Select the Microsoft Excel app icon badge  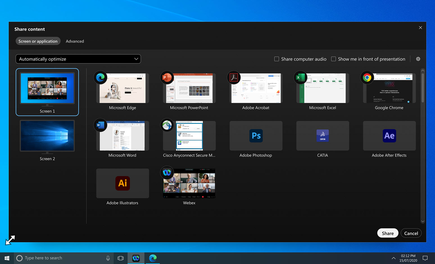(x=300, y=78)
